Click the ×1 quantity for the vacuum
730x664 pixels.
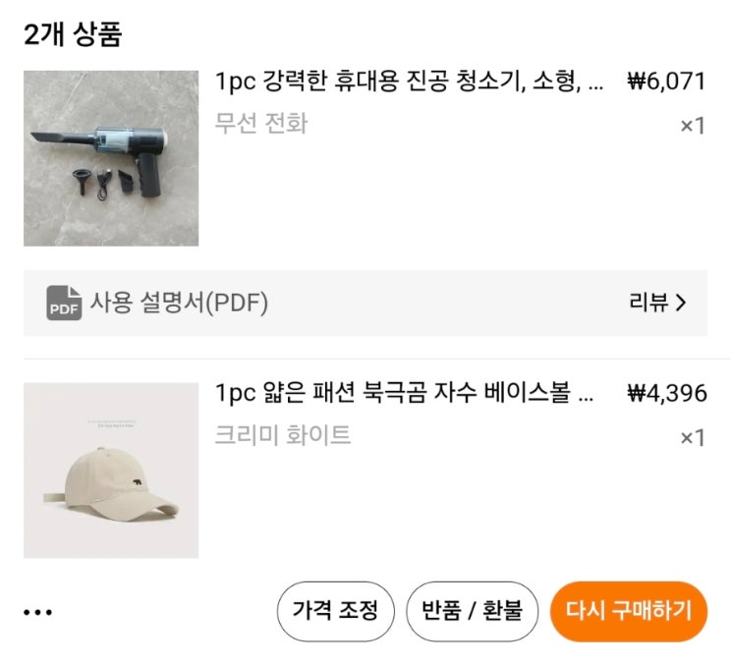pyautogui.click(x=693, y=126)
